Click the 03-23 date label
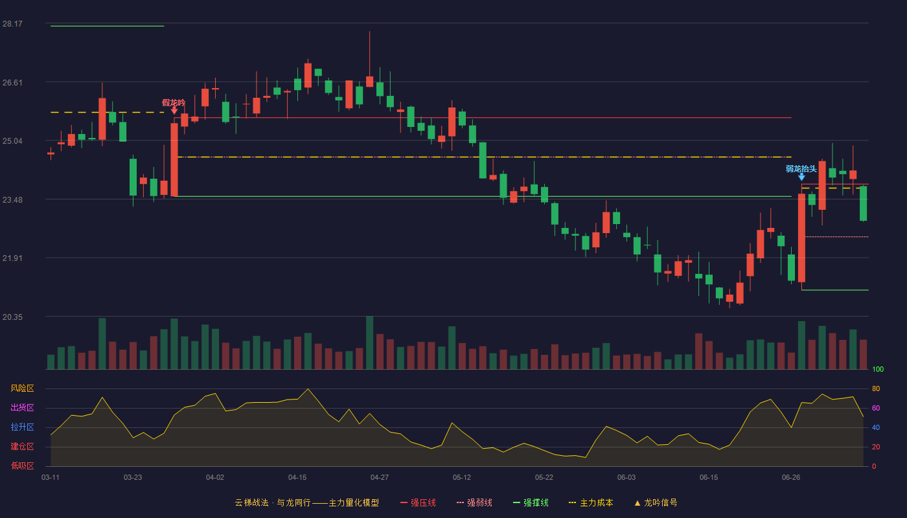The height and width of the screenshot is (518, 907). [x=133, y=477]
